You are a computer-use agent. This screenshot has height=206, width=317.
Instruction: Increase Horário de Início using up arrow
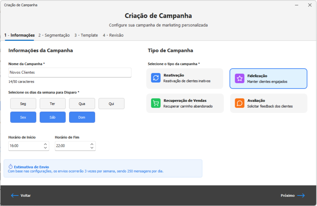[45, 144]
